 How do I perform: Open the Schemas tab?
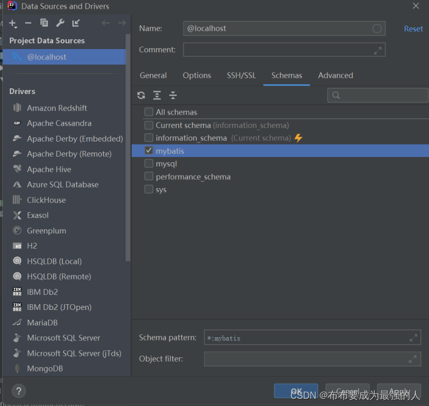coord(287,75)
